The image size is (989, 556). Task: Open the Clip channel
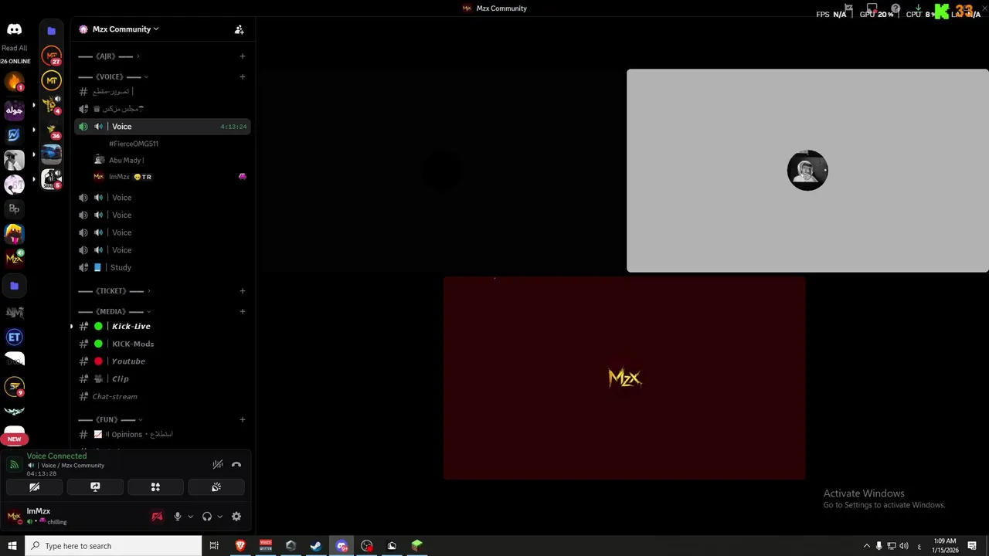[162, 379]
